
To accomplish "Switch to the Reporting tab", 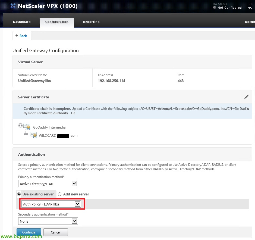I will coord(91,22).
